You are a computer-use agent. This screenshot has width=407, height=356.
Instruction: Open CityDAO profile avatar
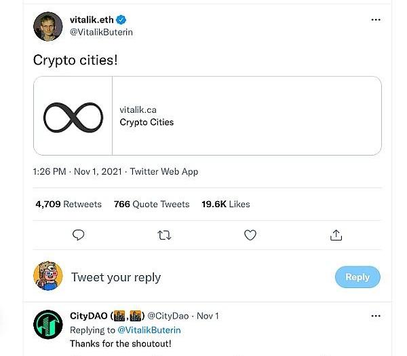(48, 325)
